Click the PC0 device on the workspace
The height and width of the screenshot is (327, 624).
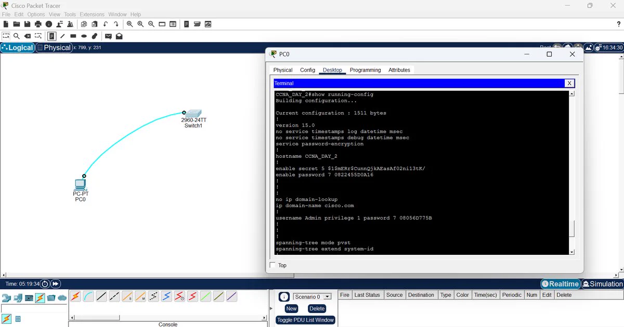pos(80,184)
